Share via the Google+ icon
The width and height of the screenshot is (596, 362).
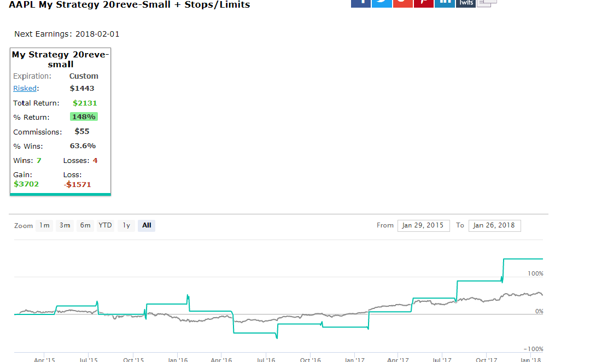click(x=402, y=3)
